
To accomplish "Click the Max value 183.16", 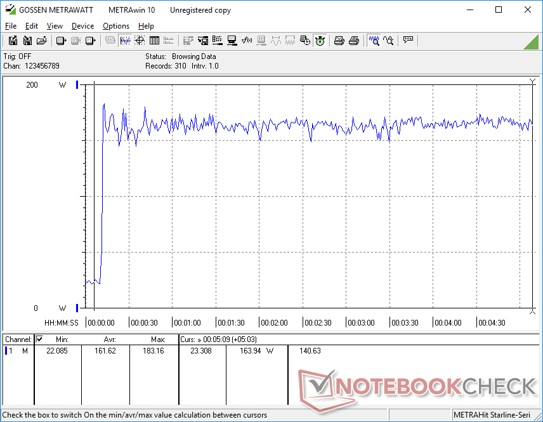I will pyautogui.click(x=154, y=351).
